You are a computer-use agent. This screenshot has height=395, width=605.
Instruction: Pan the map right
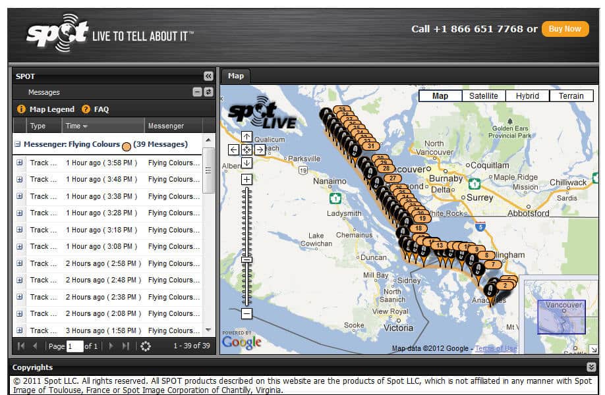pyautogui.click(x=260, y=149)
